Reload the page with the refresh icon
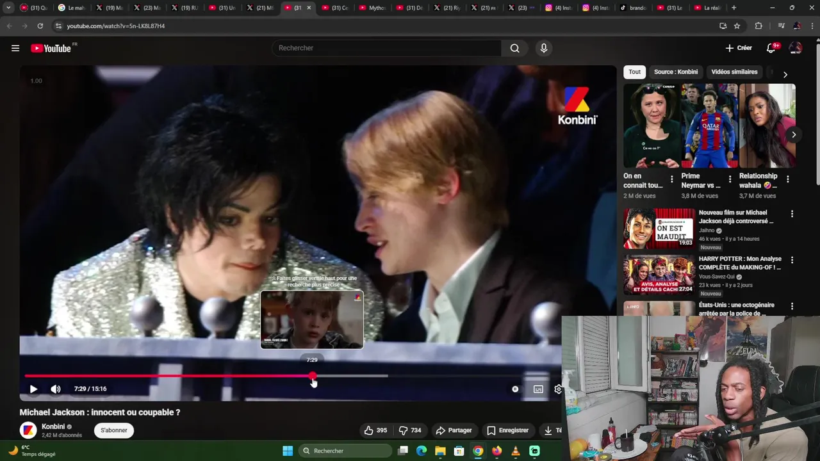 coord(40,26)
